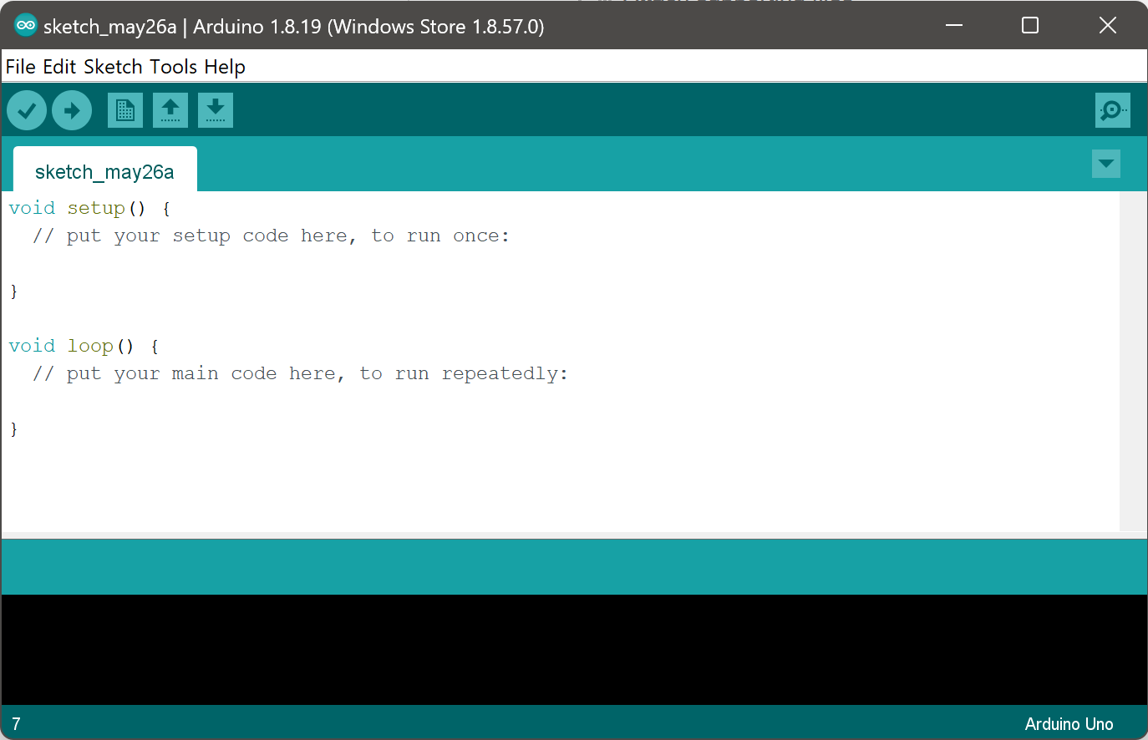Open the Serial Monitor magnifier icon

[1113, 110]
